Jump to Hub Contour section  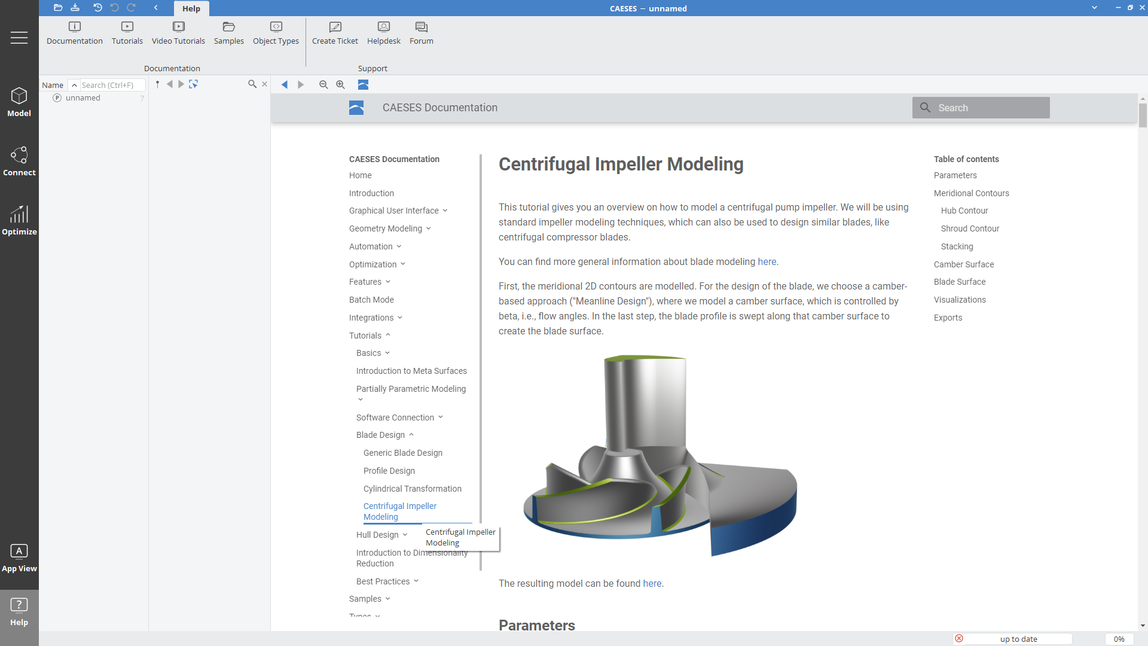tap(964, 211)
